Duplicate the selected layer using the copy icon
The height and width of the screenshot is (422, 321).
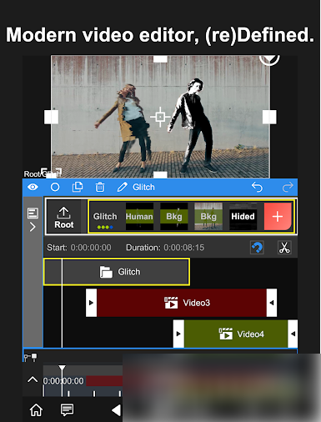(78, 187)
